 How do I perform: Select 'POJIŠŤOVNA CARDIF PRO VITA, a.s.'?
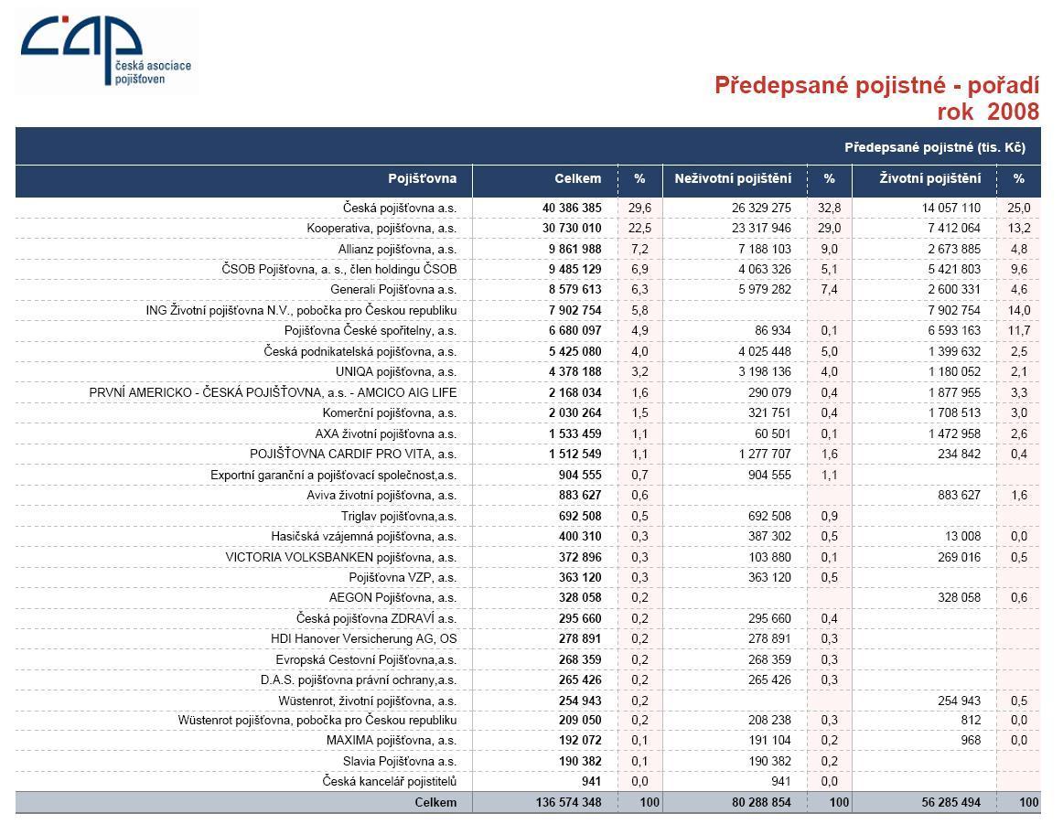point(353,454)
